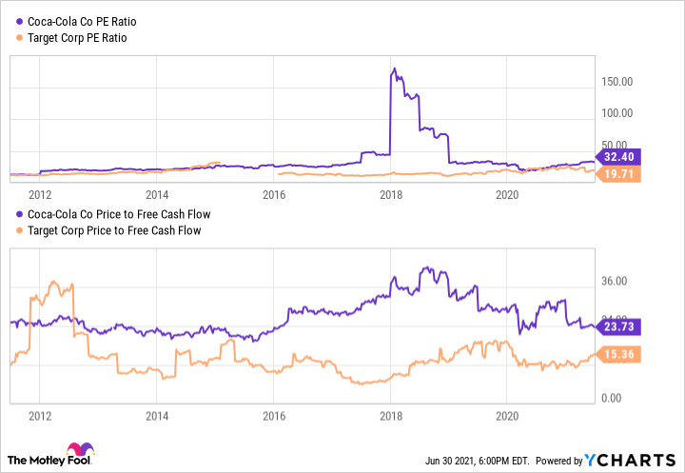Click the 150.00 y-axis label
Viewport: 685px width, 473px height.
[x=615, y=82]
